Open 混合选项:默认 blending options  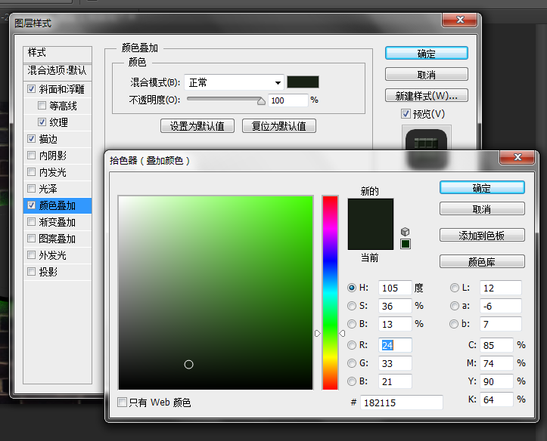click(57, 71)
